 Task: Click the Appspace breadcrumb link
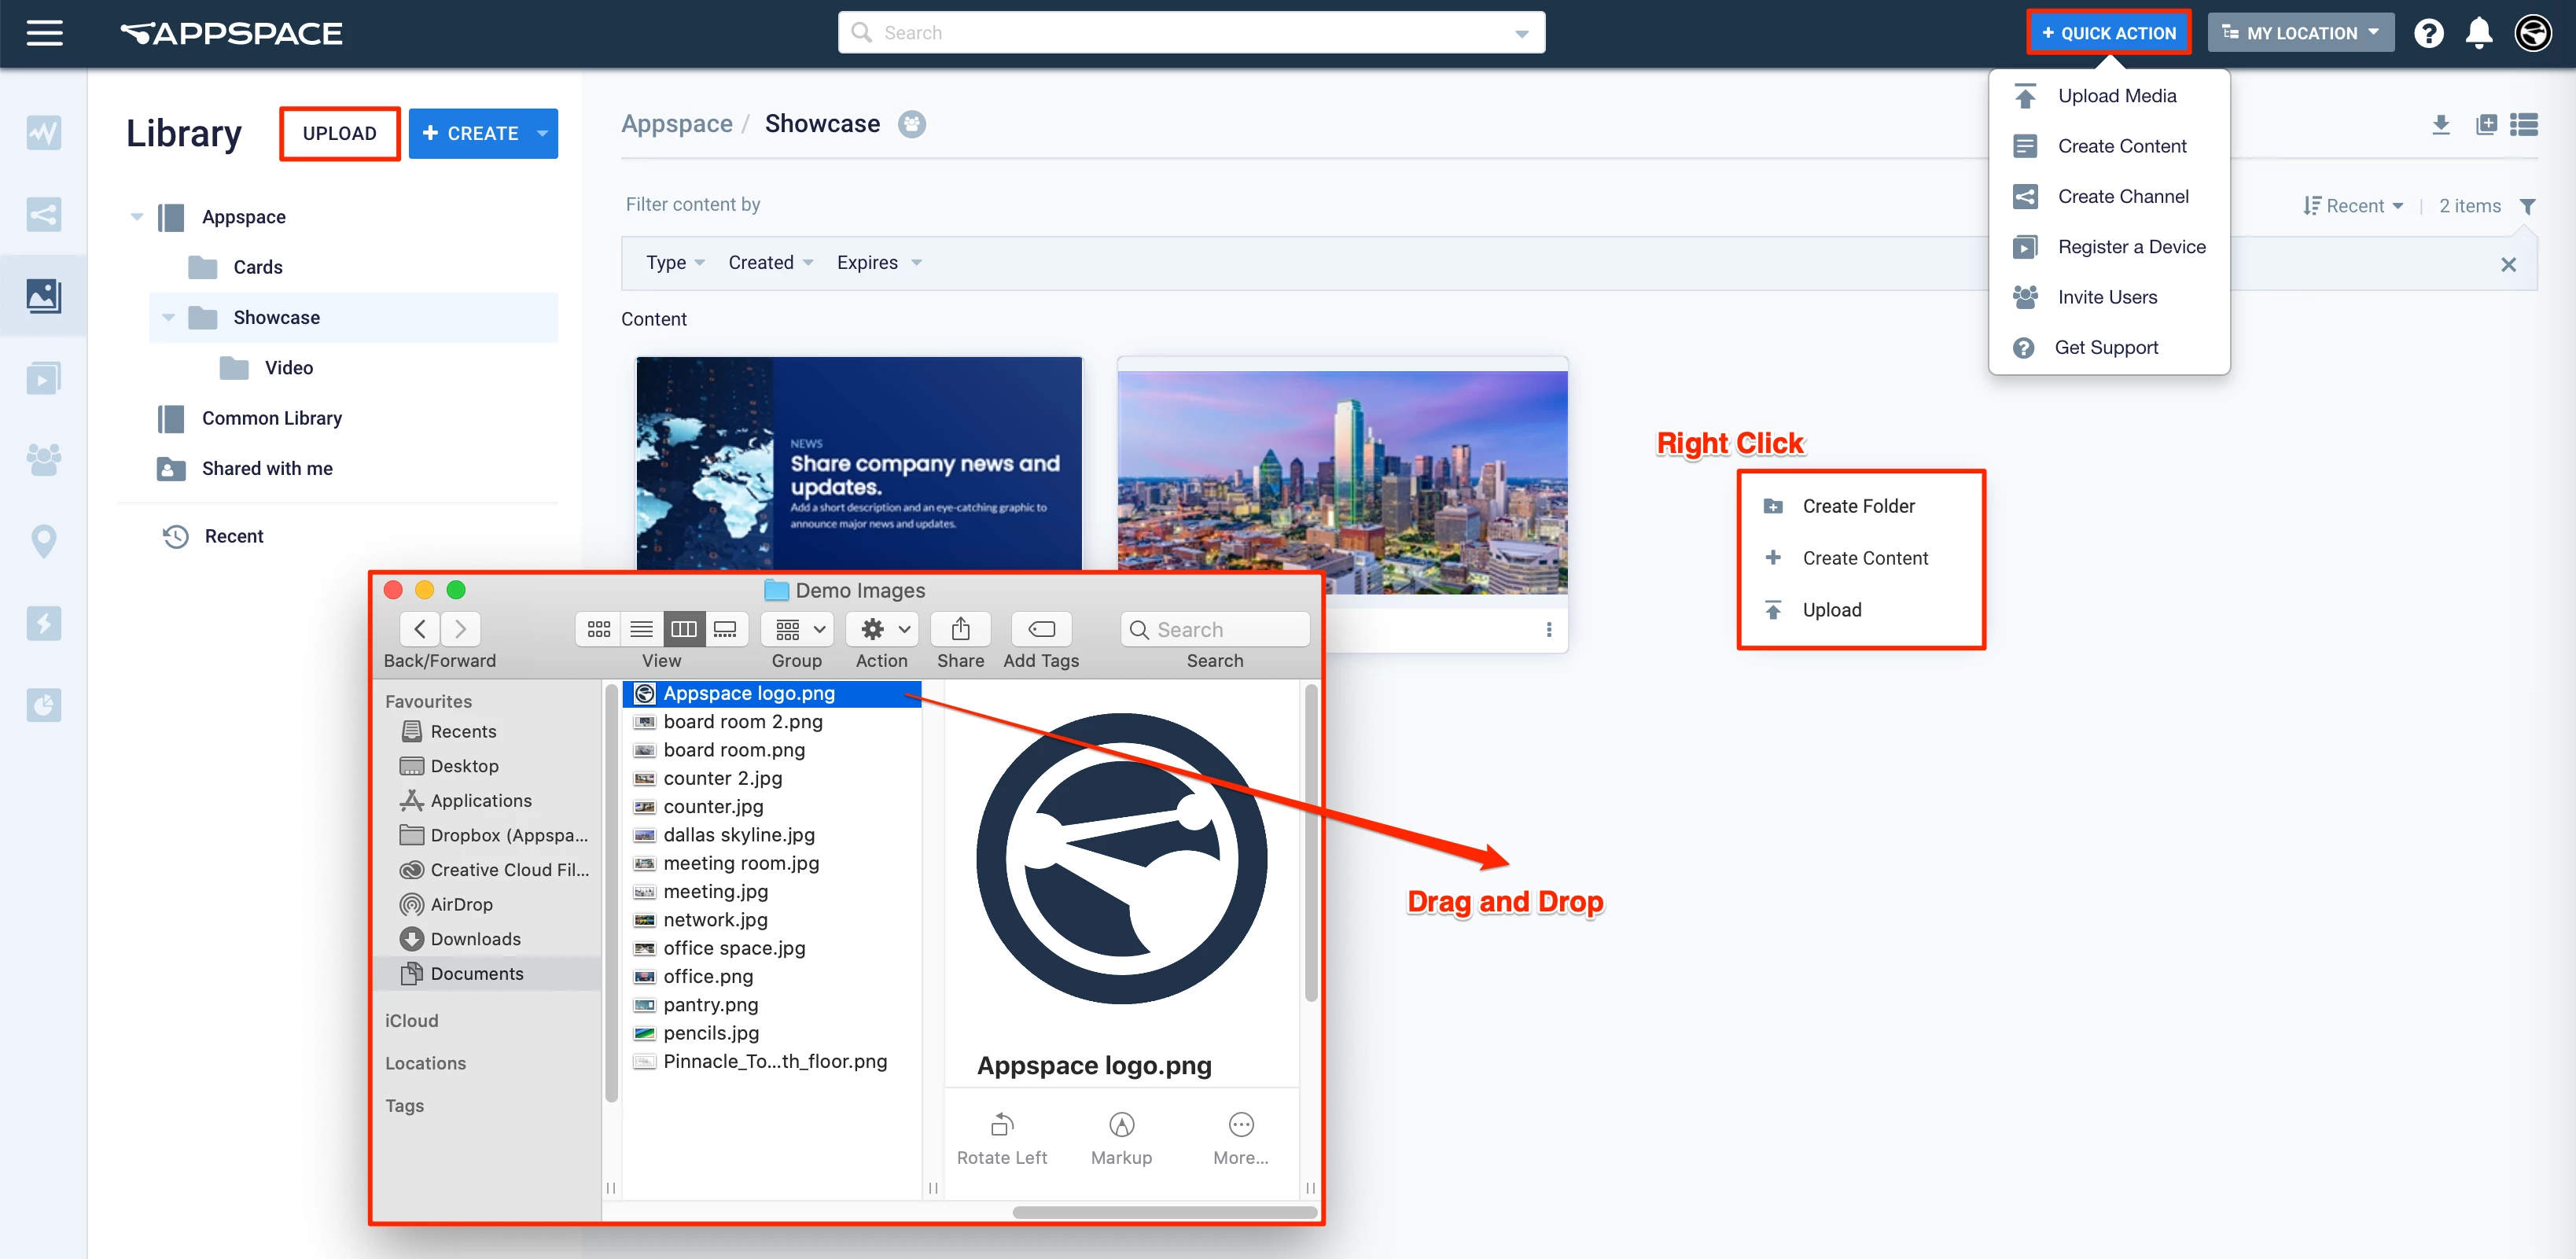click(676, 124)
